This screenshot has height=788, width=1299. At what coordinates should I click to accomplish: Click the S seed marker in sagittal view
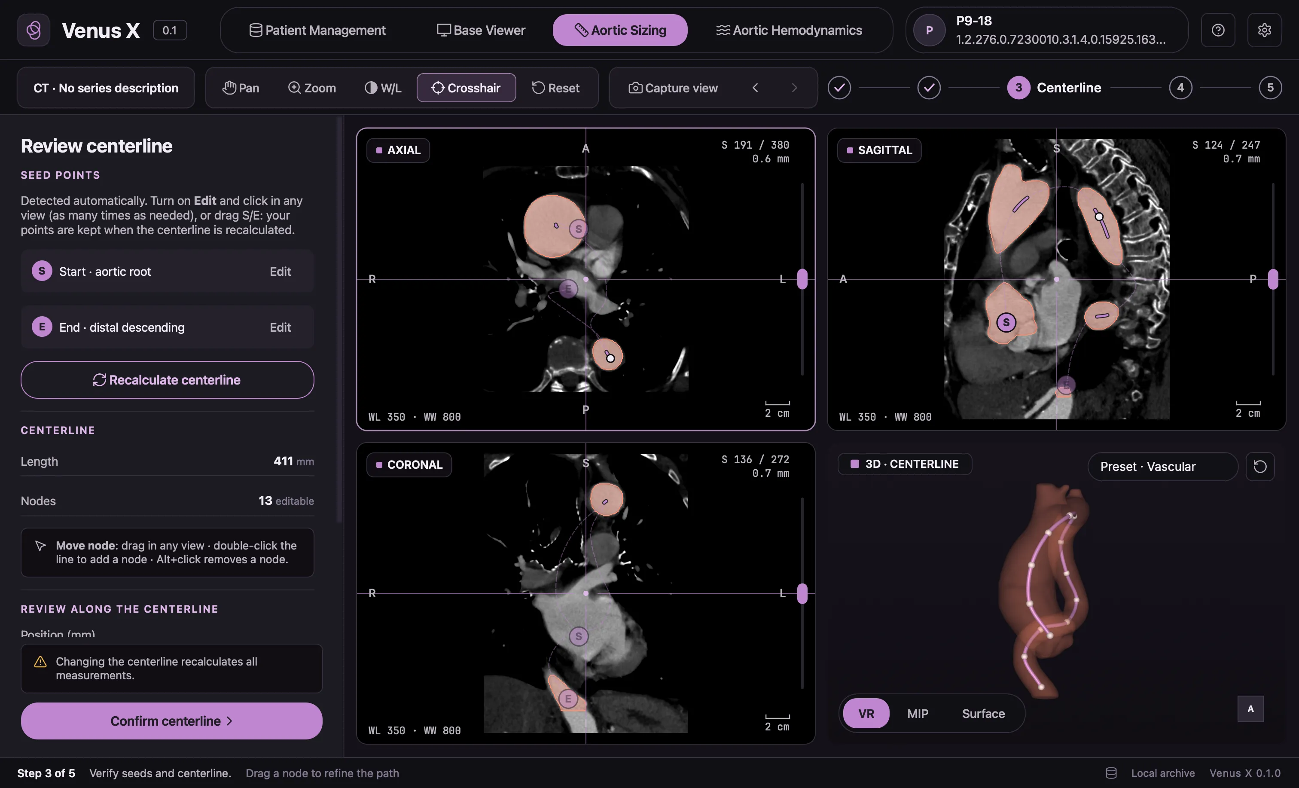coord(1006,322)
